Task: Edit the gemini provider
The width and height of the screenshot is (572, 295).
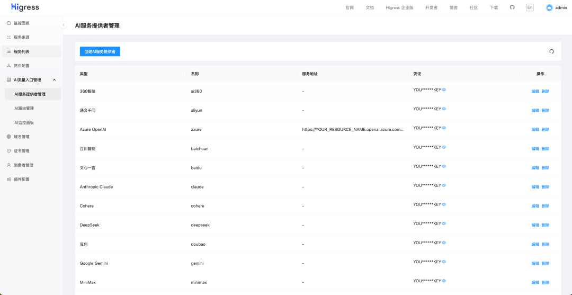Action: (x=535, y=263)
